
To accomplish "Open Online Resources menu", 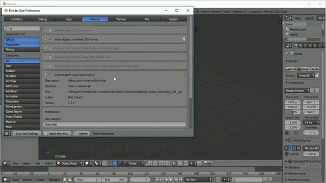I will point(103,134).
